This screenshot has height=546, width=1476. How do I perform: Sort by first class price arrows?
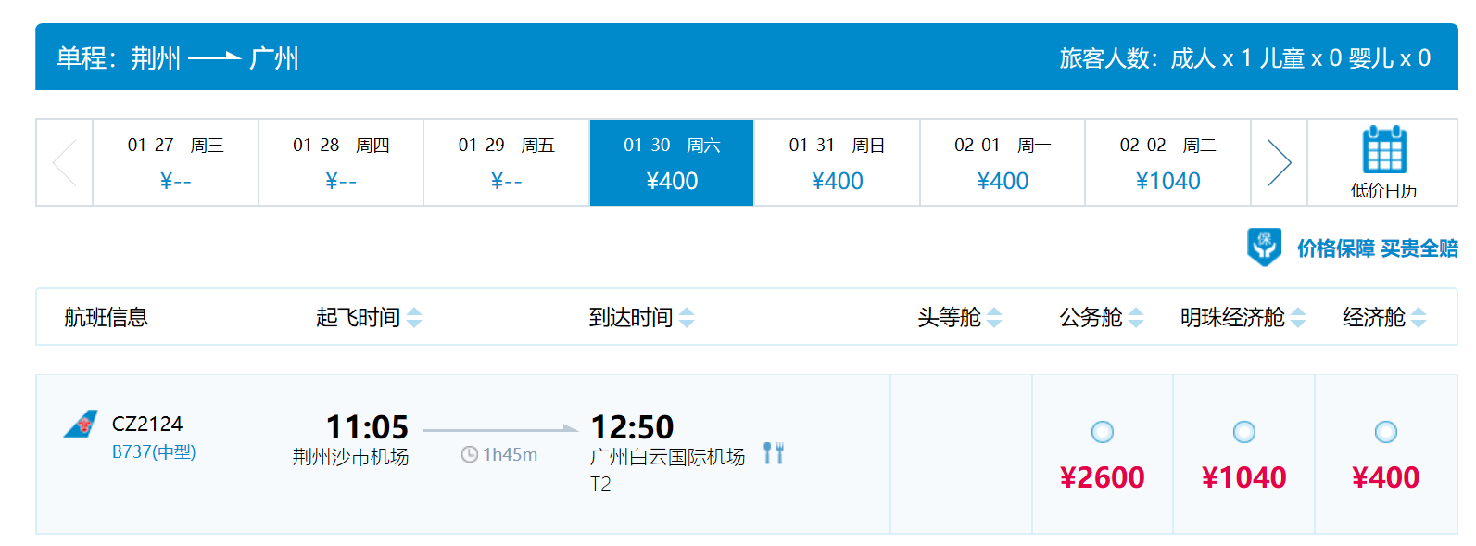[994, 318]
